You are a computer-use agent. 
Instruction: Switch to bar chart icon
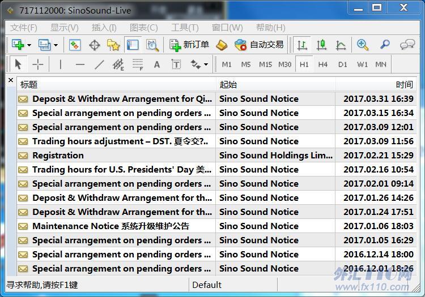(302, 45)
